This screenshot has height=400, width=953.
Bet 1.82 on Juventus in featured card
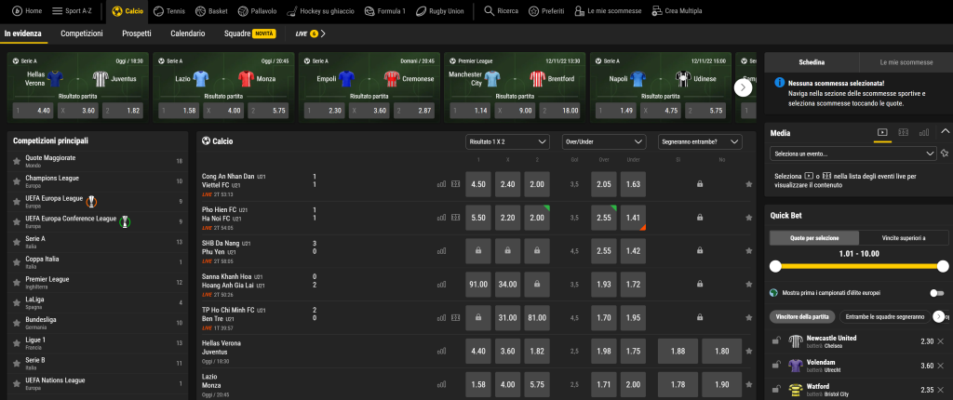click(x=123, y=111)
